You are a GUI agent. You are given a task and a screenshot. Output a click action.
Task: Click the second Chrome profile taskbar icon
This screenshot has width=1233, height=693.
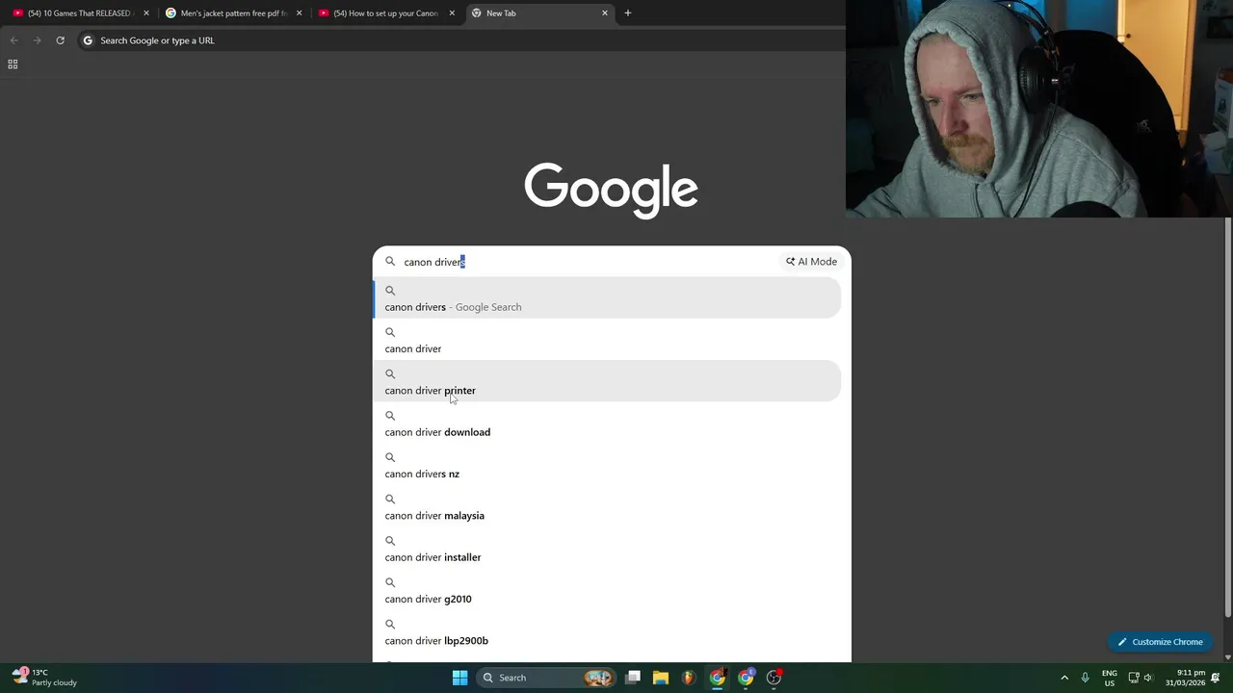pos(746,678)
